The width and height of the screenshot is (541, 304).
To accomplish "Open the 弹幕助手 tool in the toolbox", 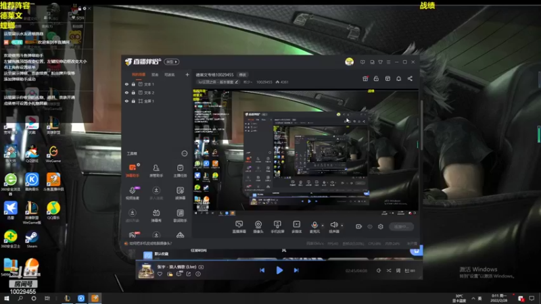I will pyautogui.click(x=133, y=170).
